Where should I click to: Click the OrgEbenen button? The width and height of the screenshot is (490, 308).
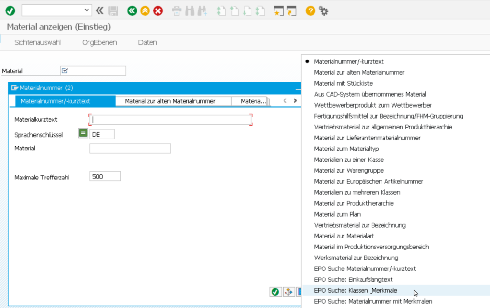click(99, 42)
